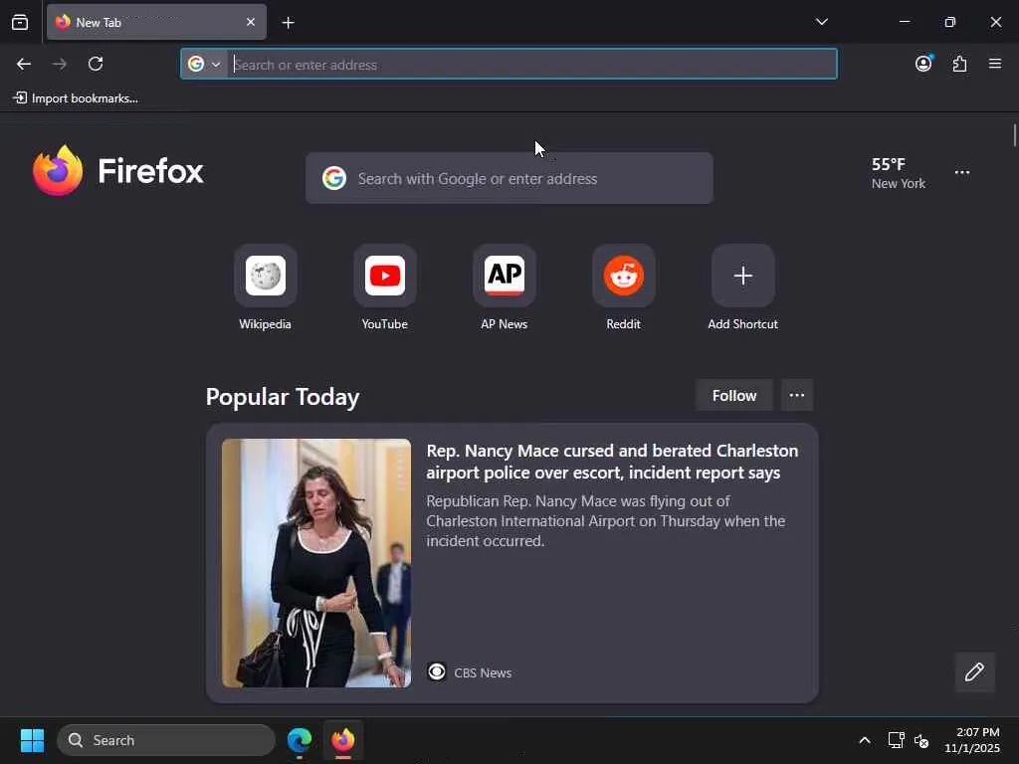Open the Firefox account icon

pos(923,63)
